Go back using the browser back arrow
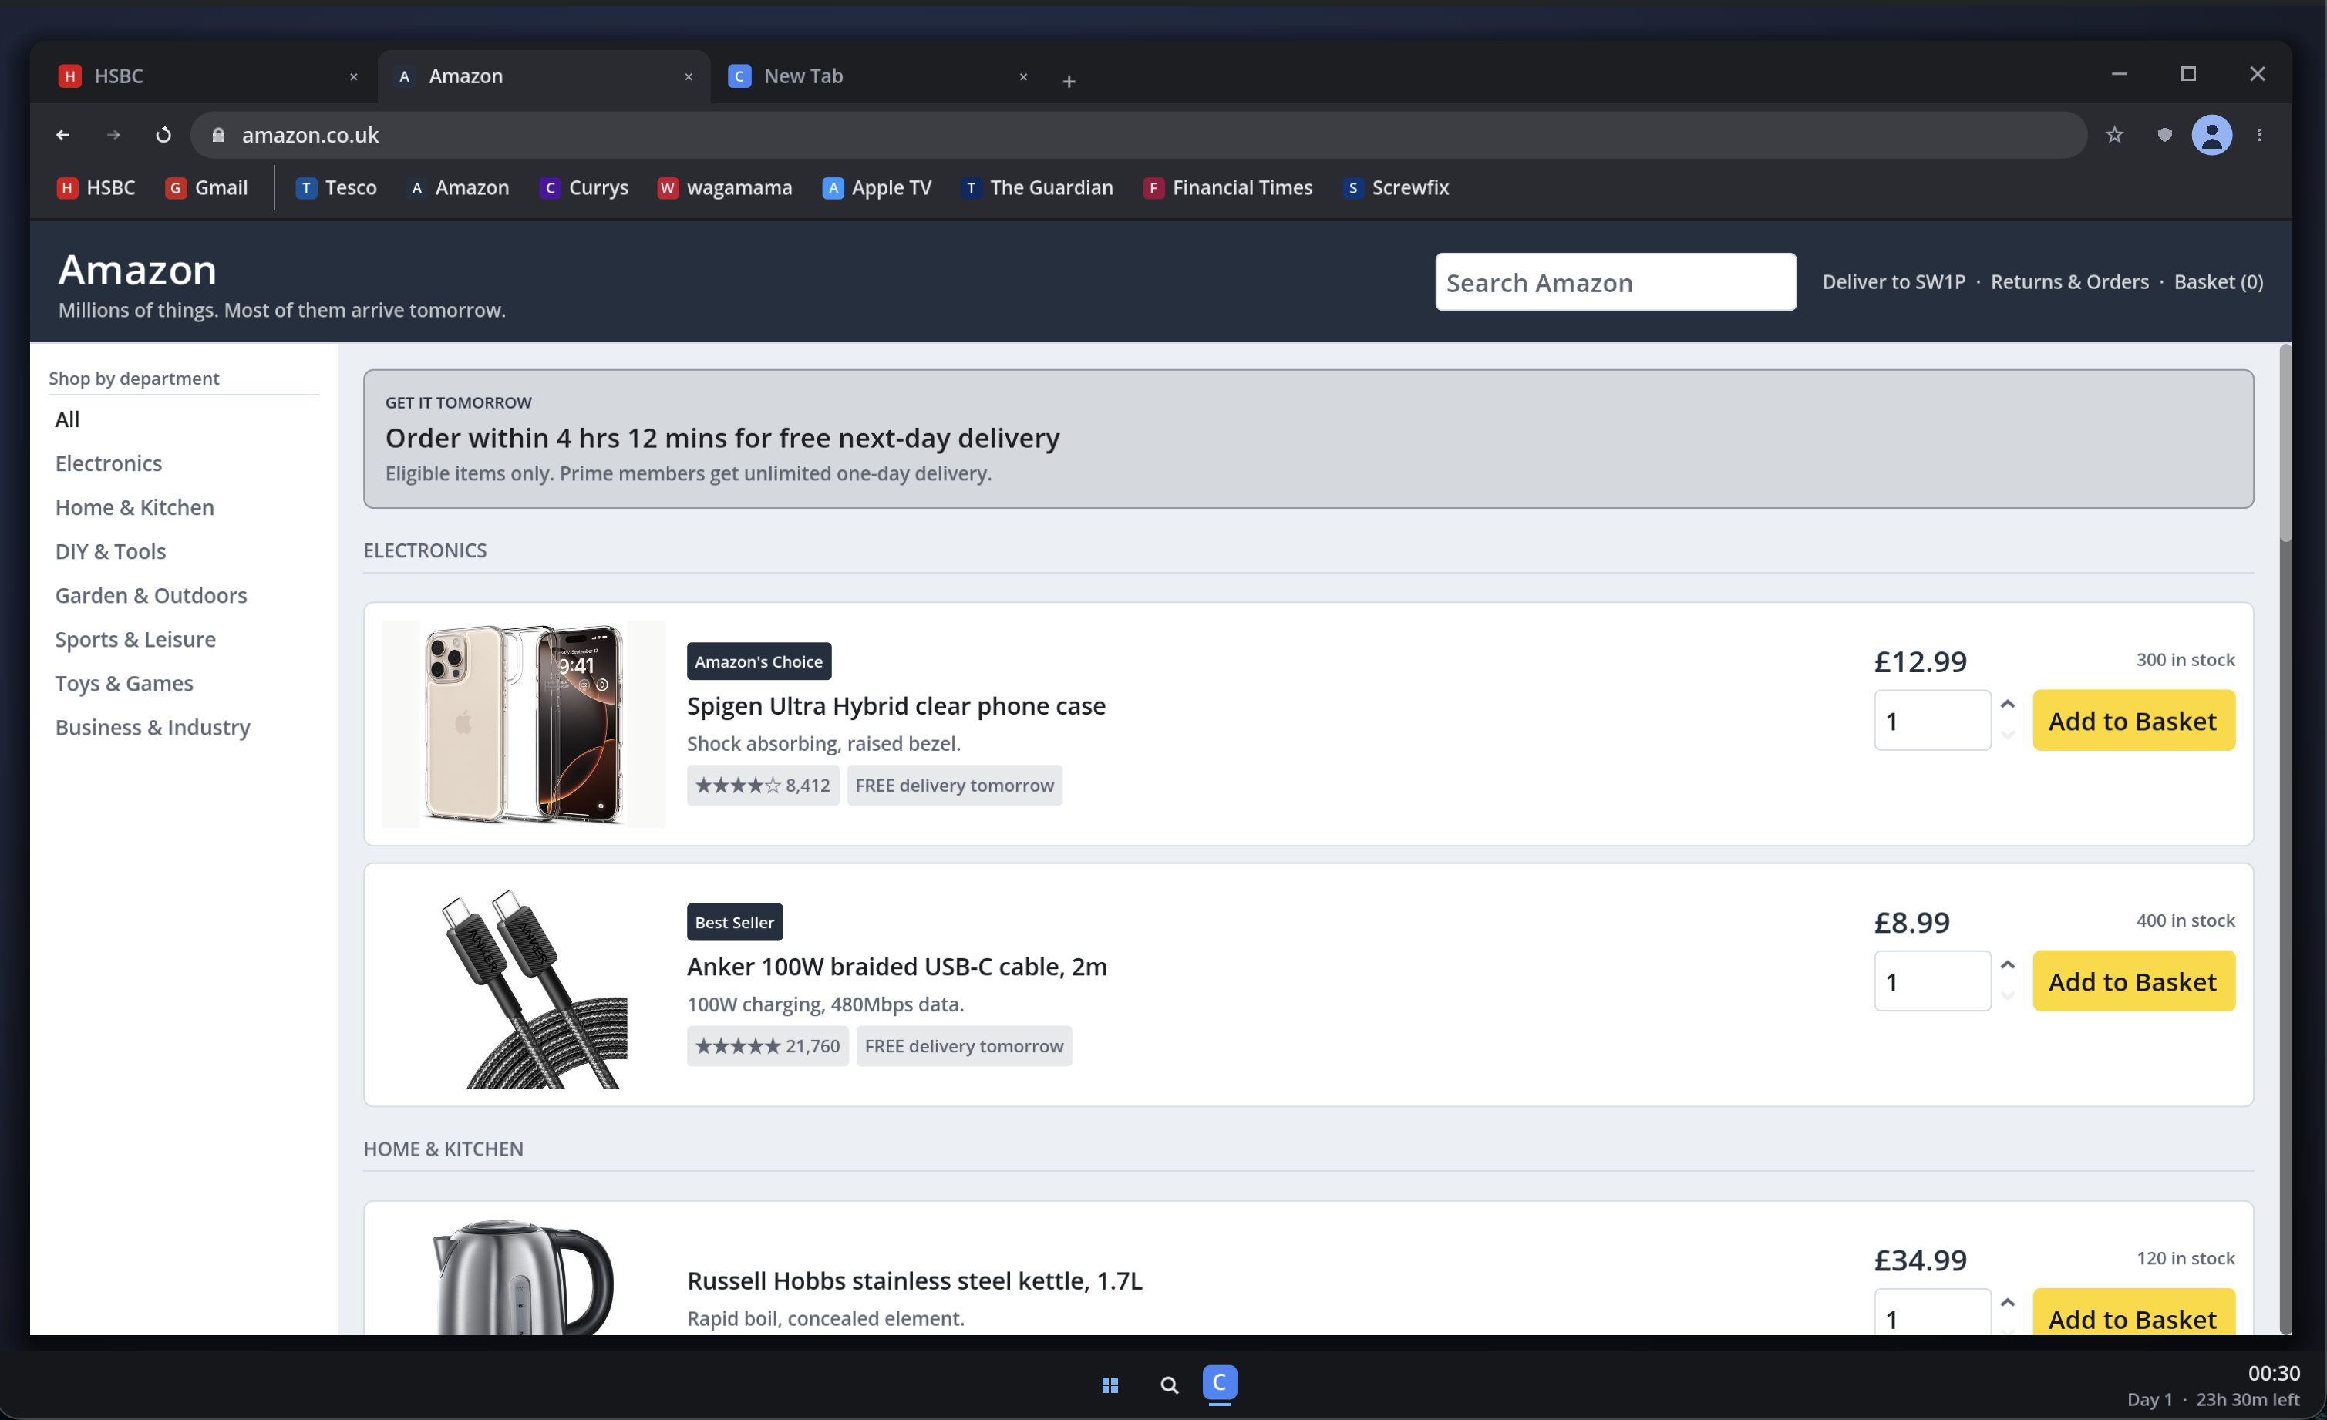Screen dimensions: 2327x1420 coord(62,135)
